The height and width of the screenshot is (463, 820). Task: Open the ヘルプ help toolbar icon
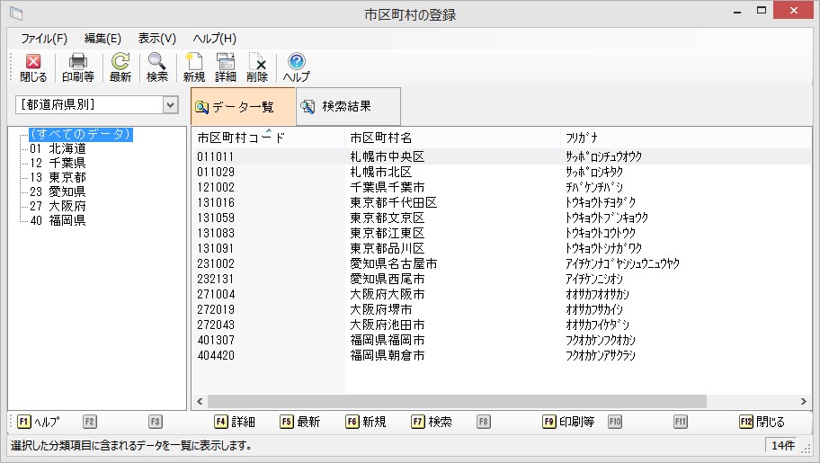tap(296, 67)
